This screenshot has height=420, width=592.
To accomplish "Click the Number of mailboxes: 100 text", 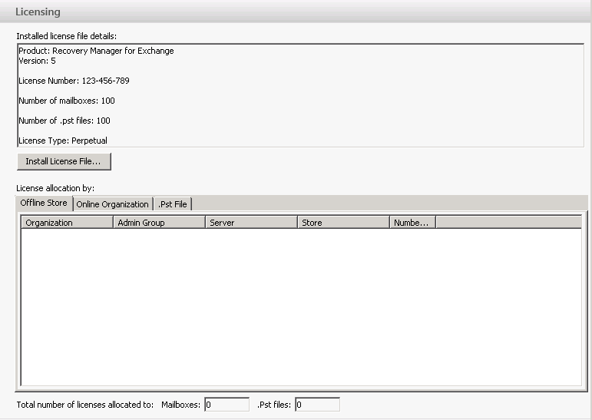I will 67,101.
